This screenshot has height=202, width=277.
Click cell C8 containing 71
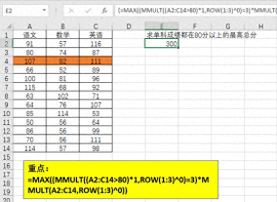[x=95, y=96]
